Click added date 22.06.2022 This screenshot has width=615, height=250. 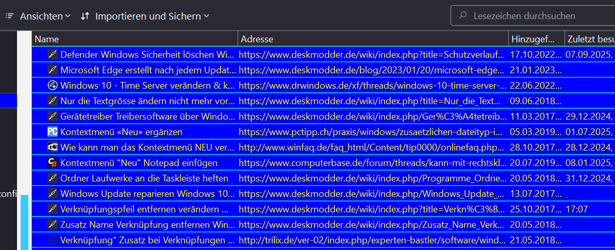536,85
